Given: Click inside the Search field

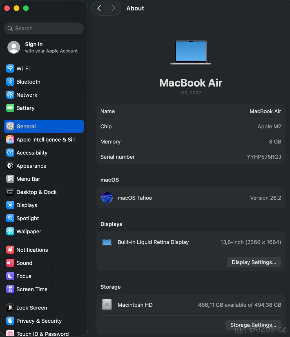Looking at the screenshot, I should [44, 28].
